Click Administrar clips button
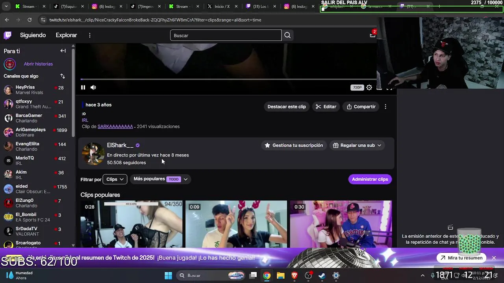 pos(370,179)
